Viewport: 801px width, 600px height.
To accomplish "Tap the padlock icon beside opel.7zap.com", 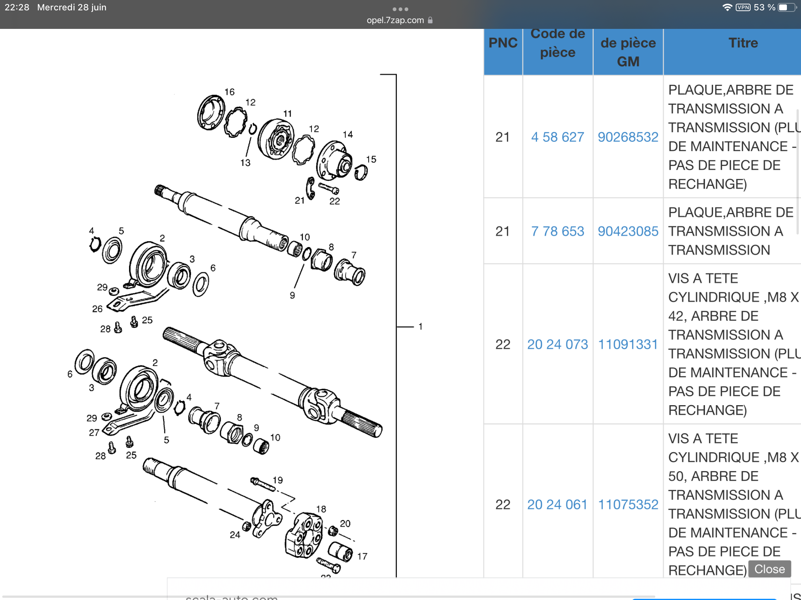I will click(x=430, y=20).
